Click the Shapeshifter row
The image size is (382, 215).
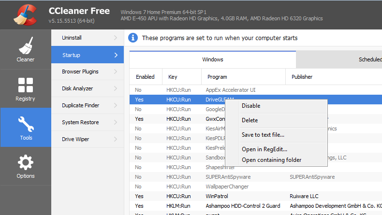(x=256, y=167)
